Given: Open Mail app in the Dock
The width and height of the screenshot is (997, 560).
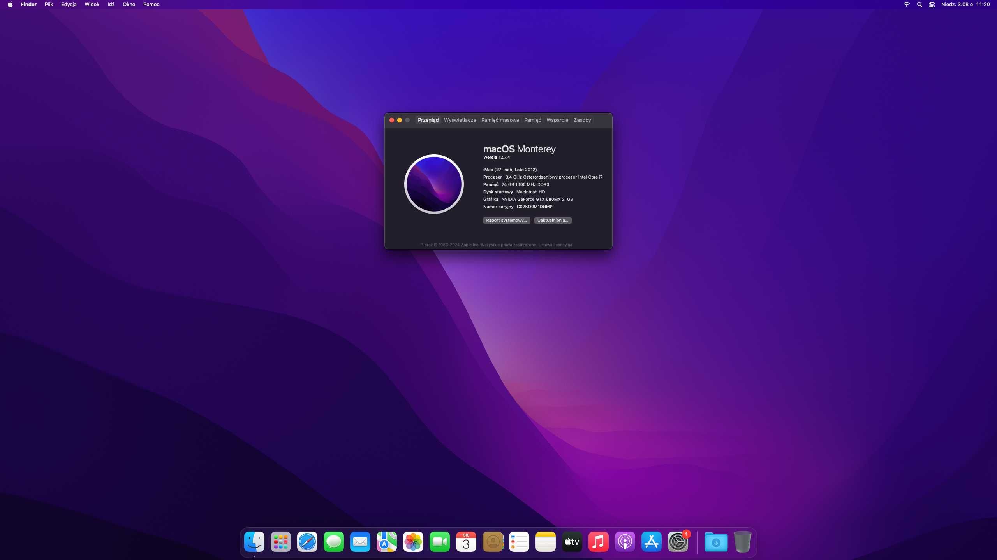Looking at the screenshot, I should [360, 542].
